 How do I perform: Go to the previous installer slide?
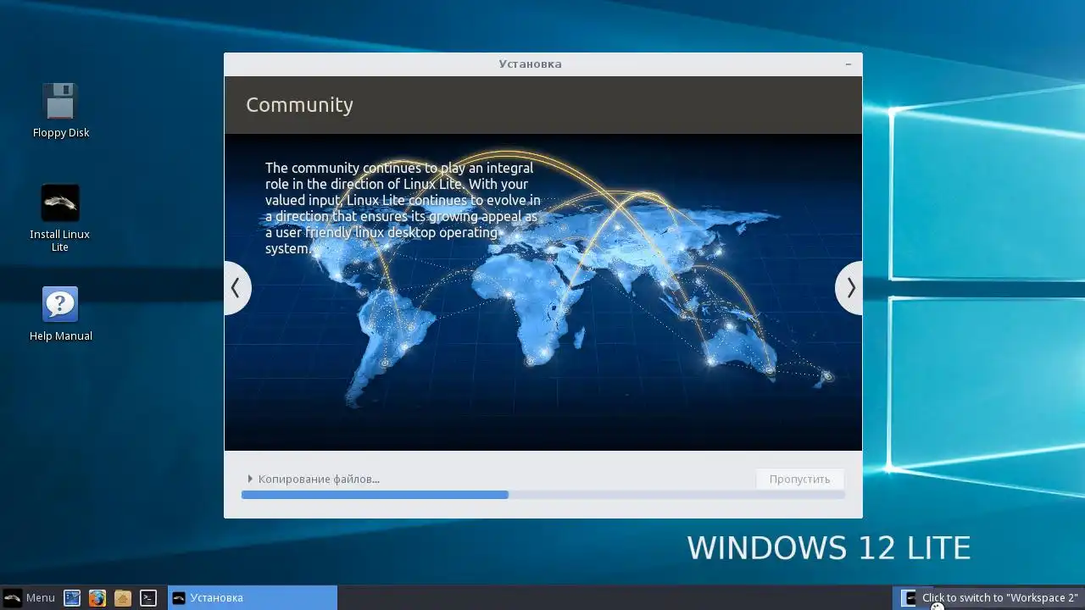pyautogui.click(x=236, y=288)
